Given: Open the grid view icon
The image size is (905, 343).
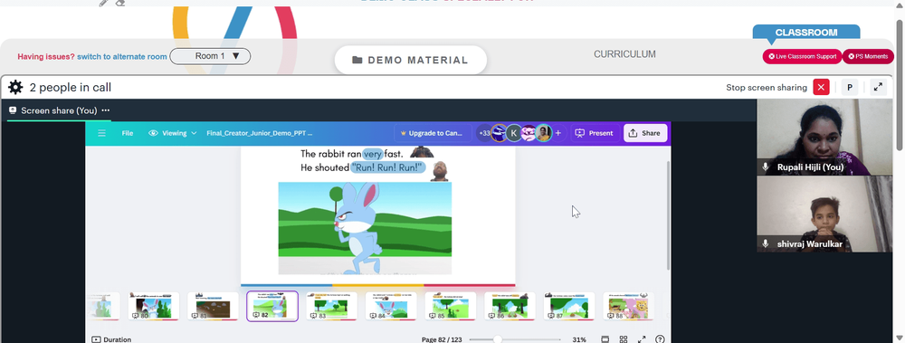Looking at the screenshot, I should click(624, 339).
